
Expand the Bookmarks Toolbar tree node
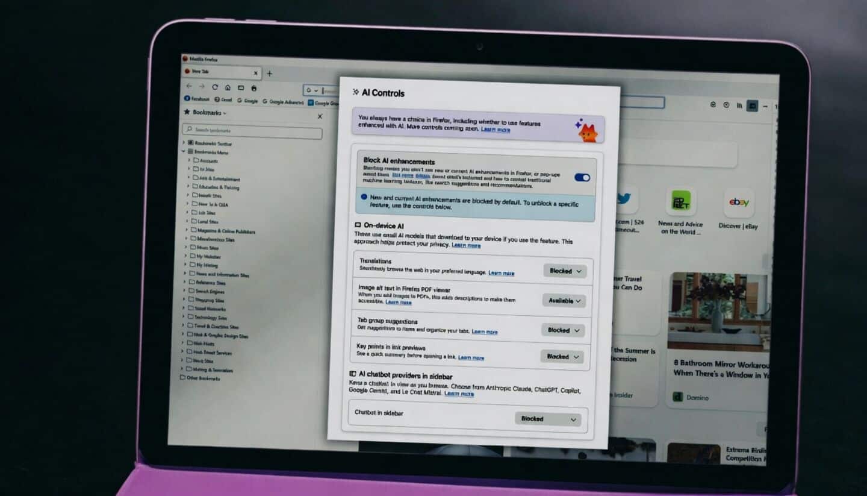(184, 143)
